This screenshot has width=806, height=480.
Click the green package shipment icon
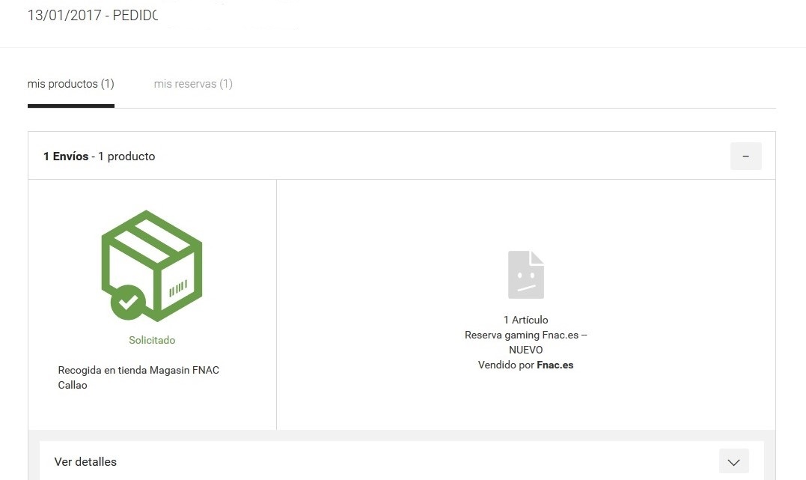[x=152, y=266]
